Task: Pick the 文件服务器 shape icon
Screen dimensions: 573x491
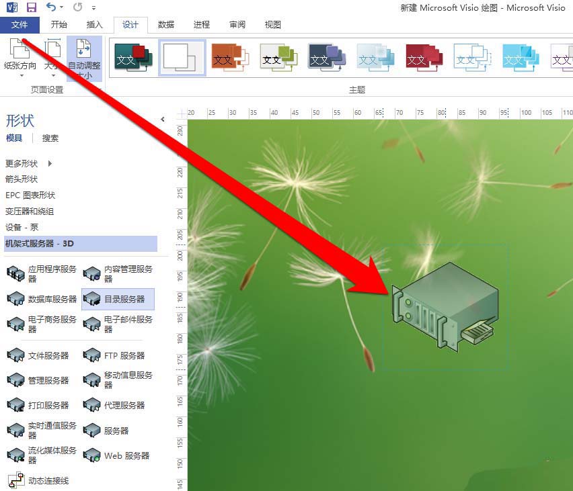Action: coord(15,355)
